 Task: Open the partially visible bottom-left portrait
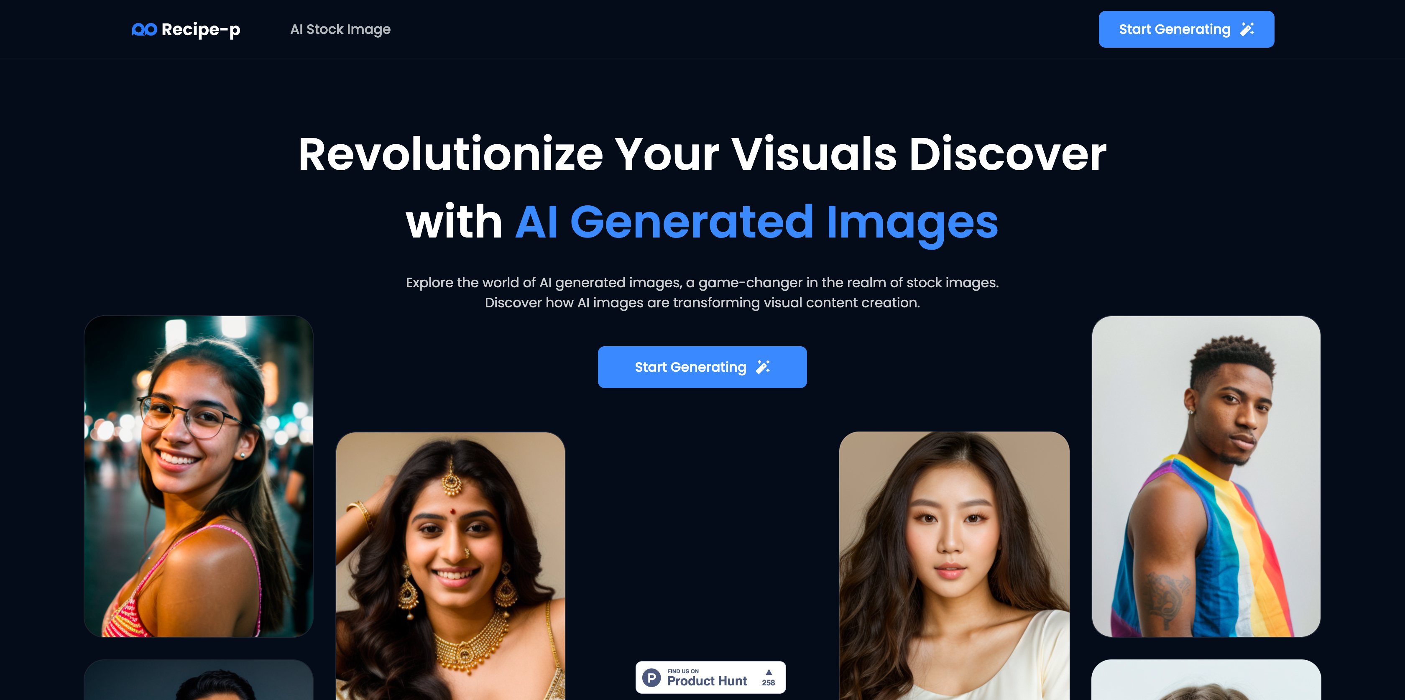click(x=199, y=680)
